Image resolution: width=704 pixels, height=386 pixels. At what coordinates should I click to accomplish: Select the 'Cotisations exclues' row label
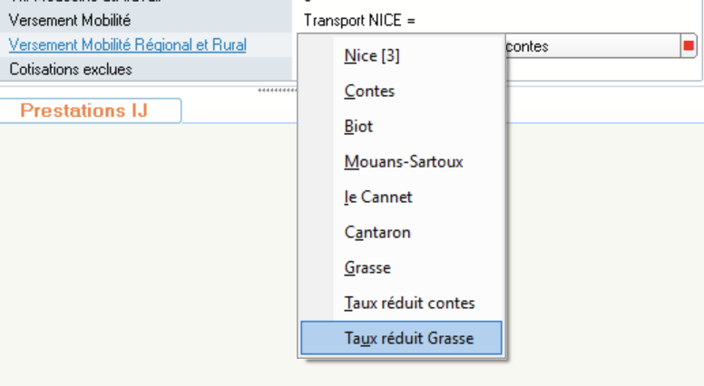pyautogui.click(x=70, y=69)
